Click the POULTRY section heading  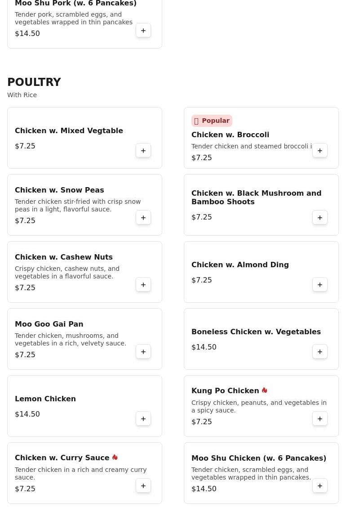(34, 82)
